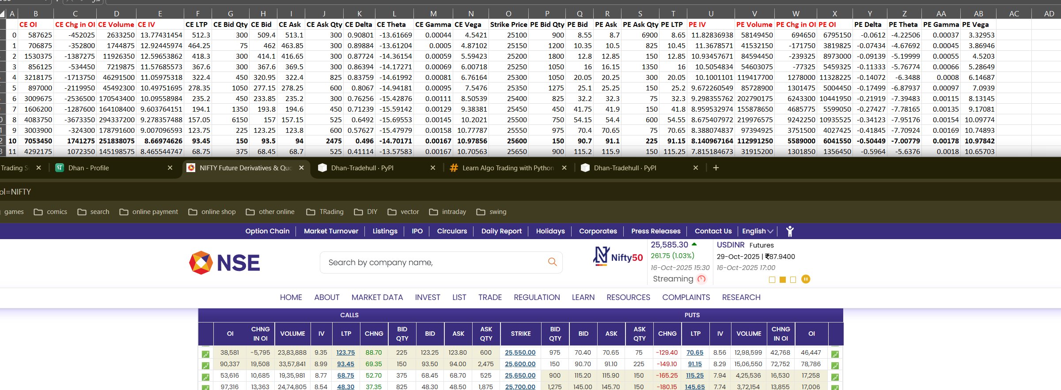Select the first ticker carousel square indicator

pyautogui.click(x=772, y=280)
